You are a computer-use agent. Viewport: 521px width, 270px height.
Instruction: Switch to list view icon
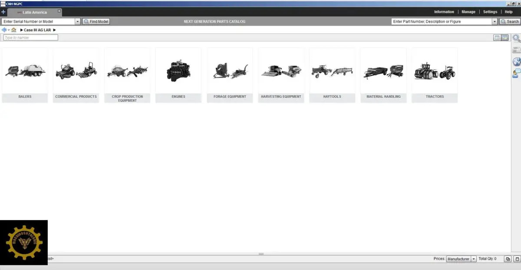click(497, 38)
